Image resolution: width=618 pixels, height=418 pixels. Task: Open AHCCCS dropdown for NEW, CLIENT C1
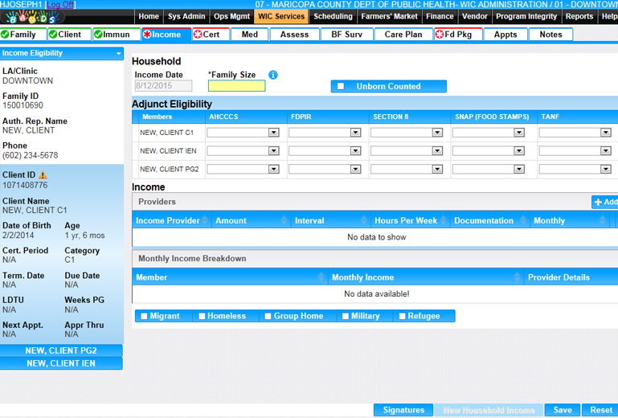(x=273, y=133)
